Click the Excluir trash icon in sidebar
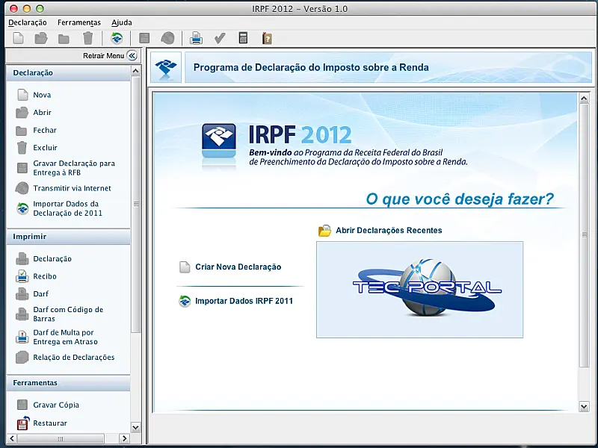 22,147
